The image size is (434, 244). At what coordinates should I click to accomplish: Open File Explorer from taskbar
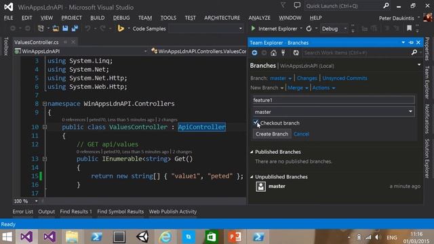pos(72,237)
